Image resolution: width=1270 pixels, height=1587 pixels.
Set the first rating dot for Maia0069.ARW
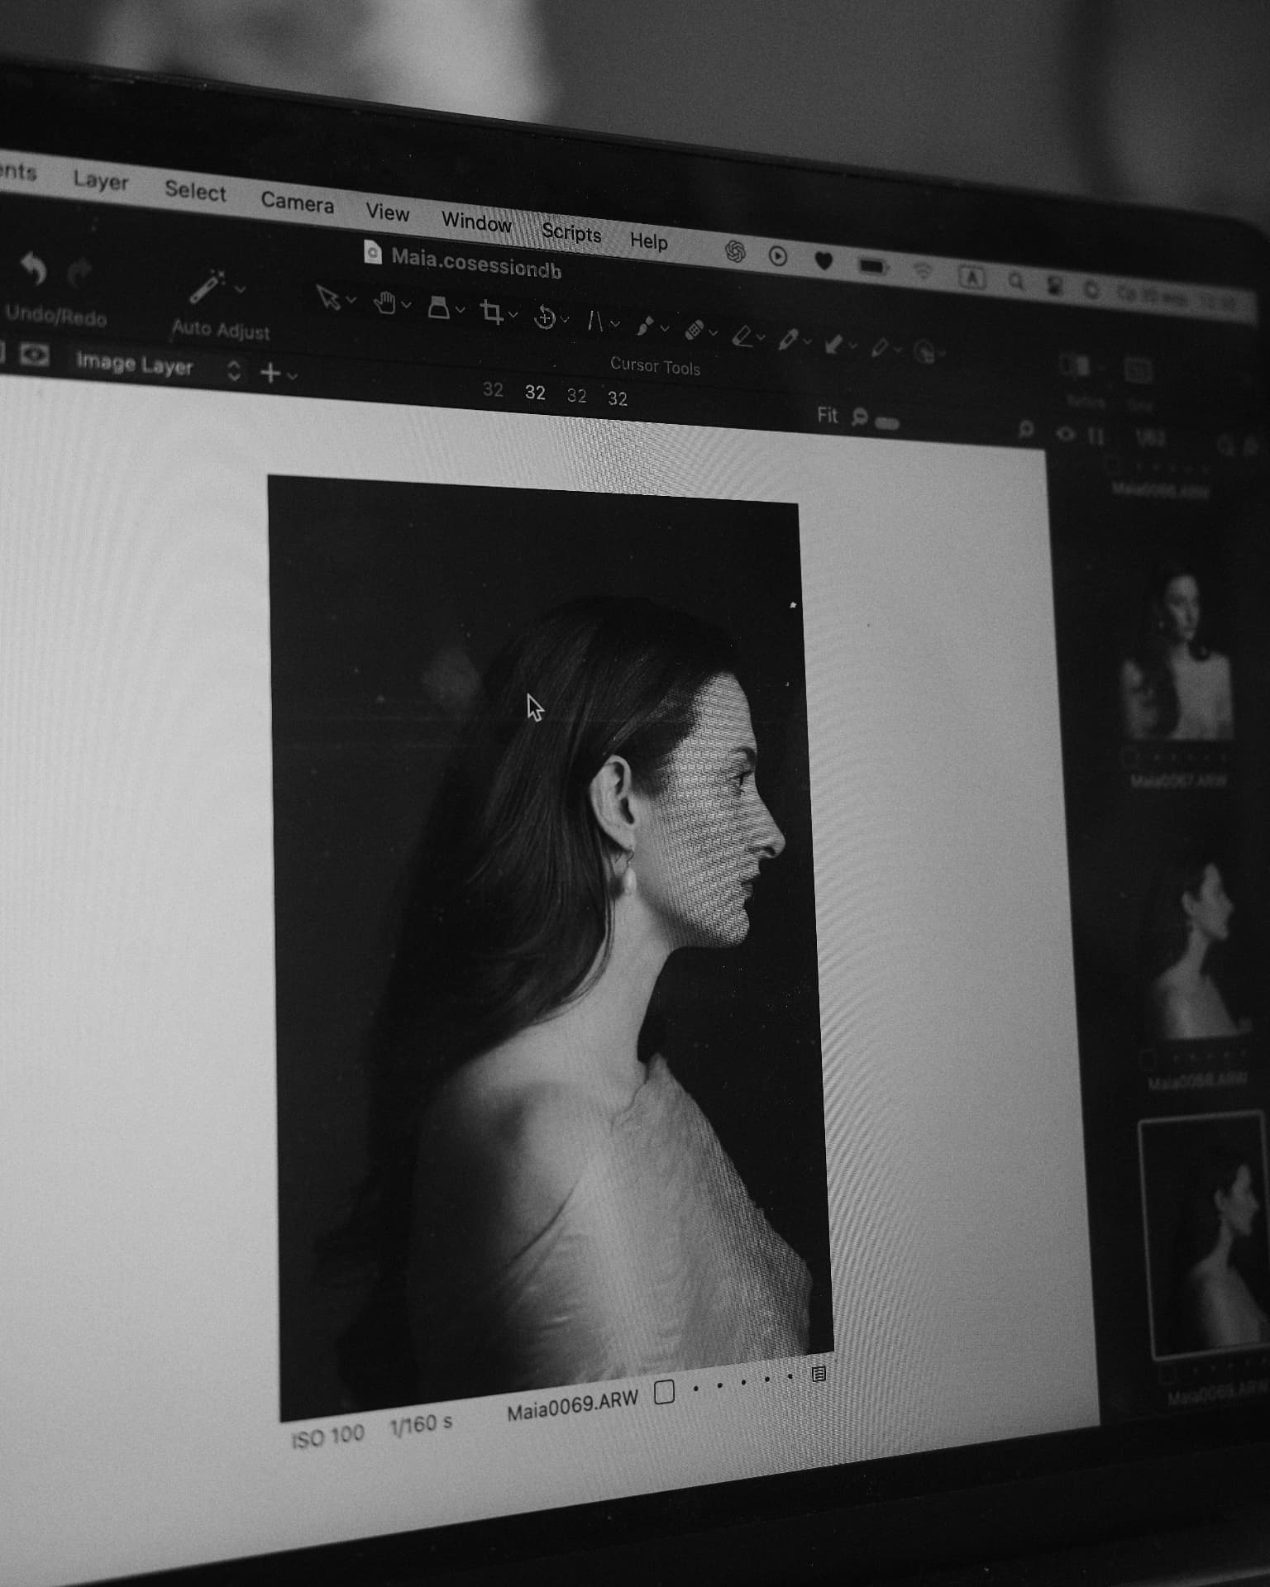pyautogui.click(x=695, y=1388)
